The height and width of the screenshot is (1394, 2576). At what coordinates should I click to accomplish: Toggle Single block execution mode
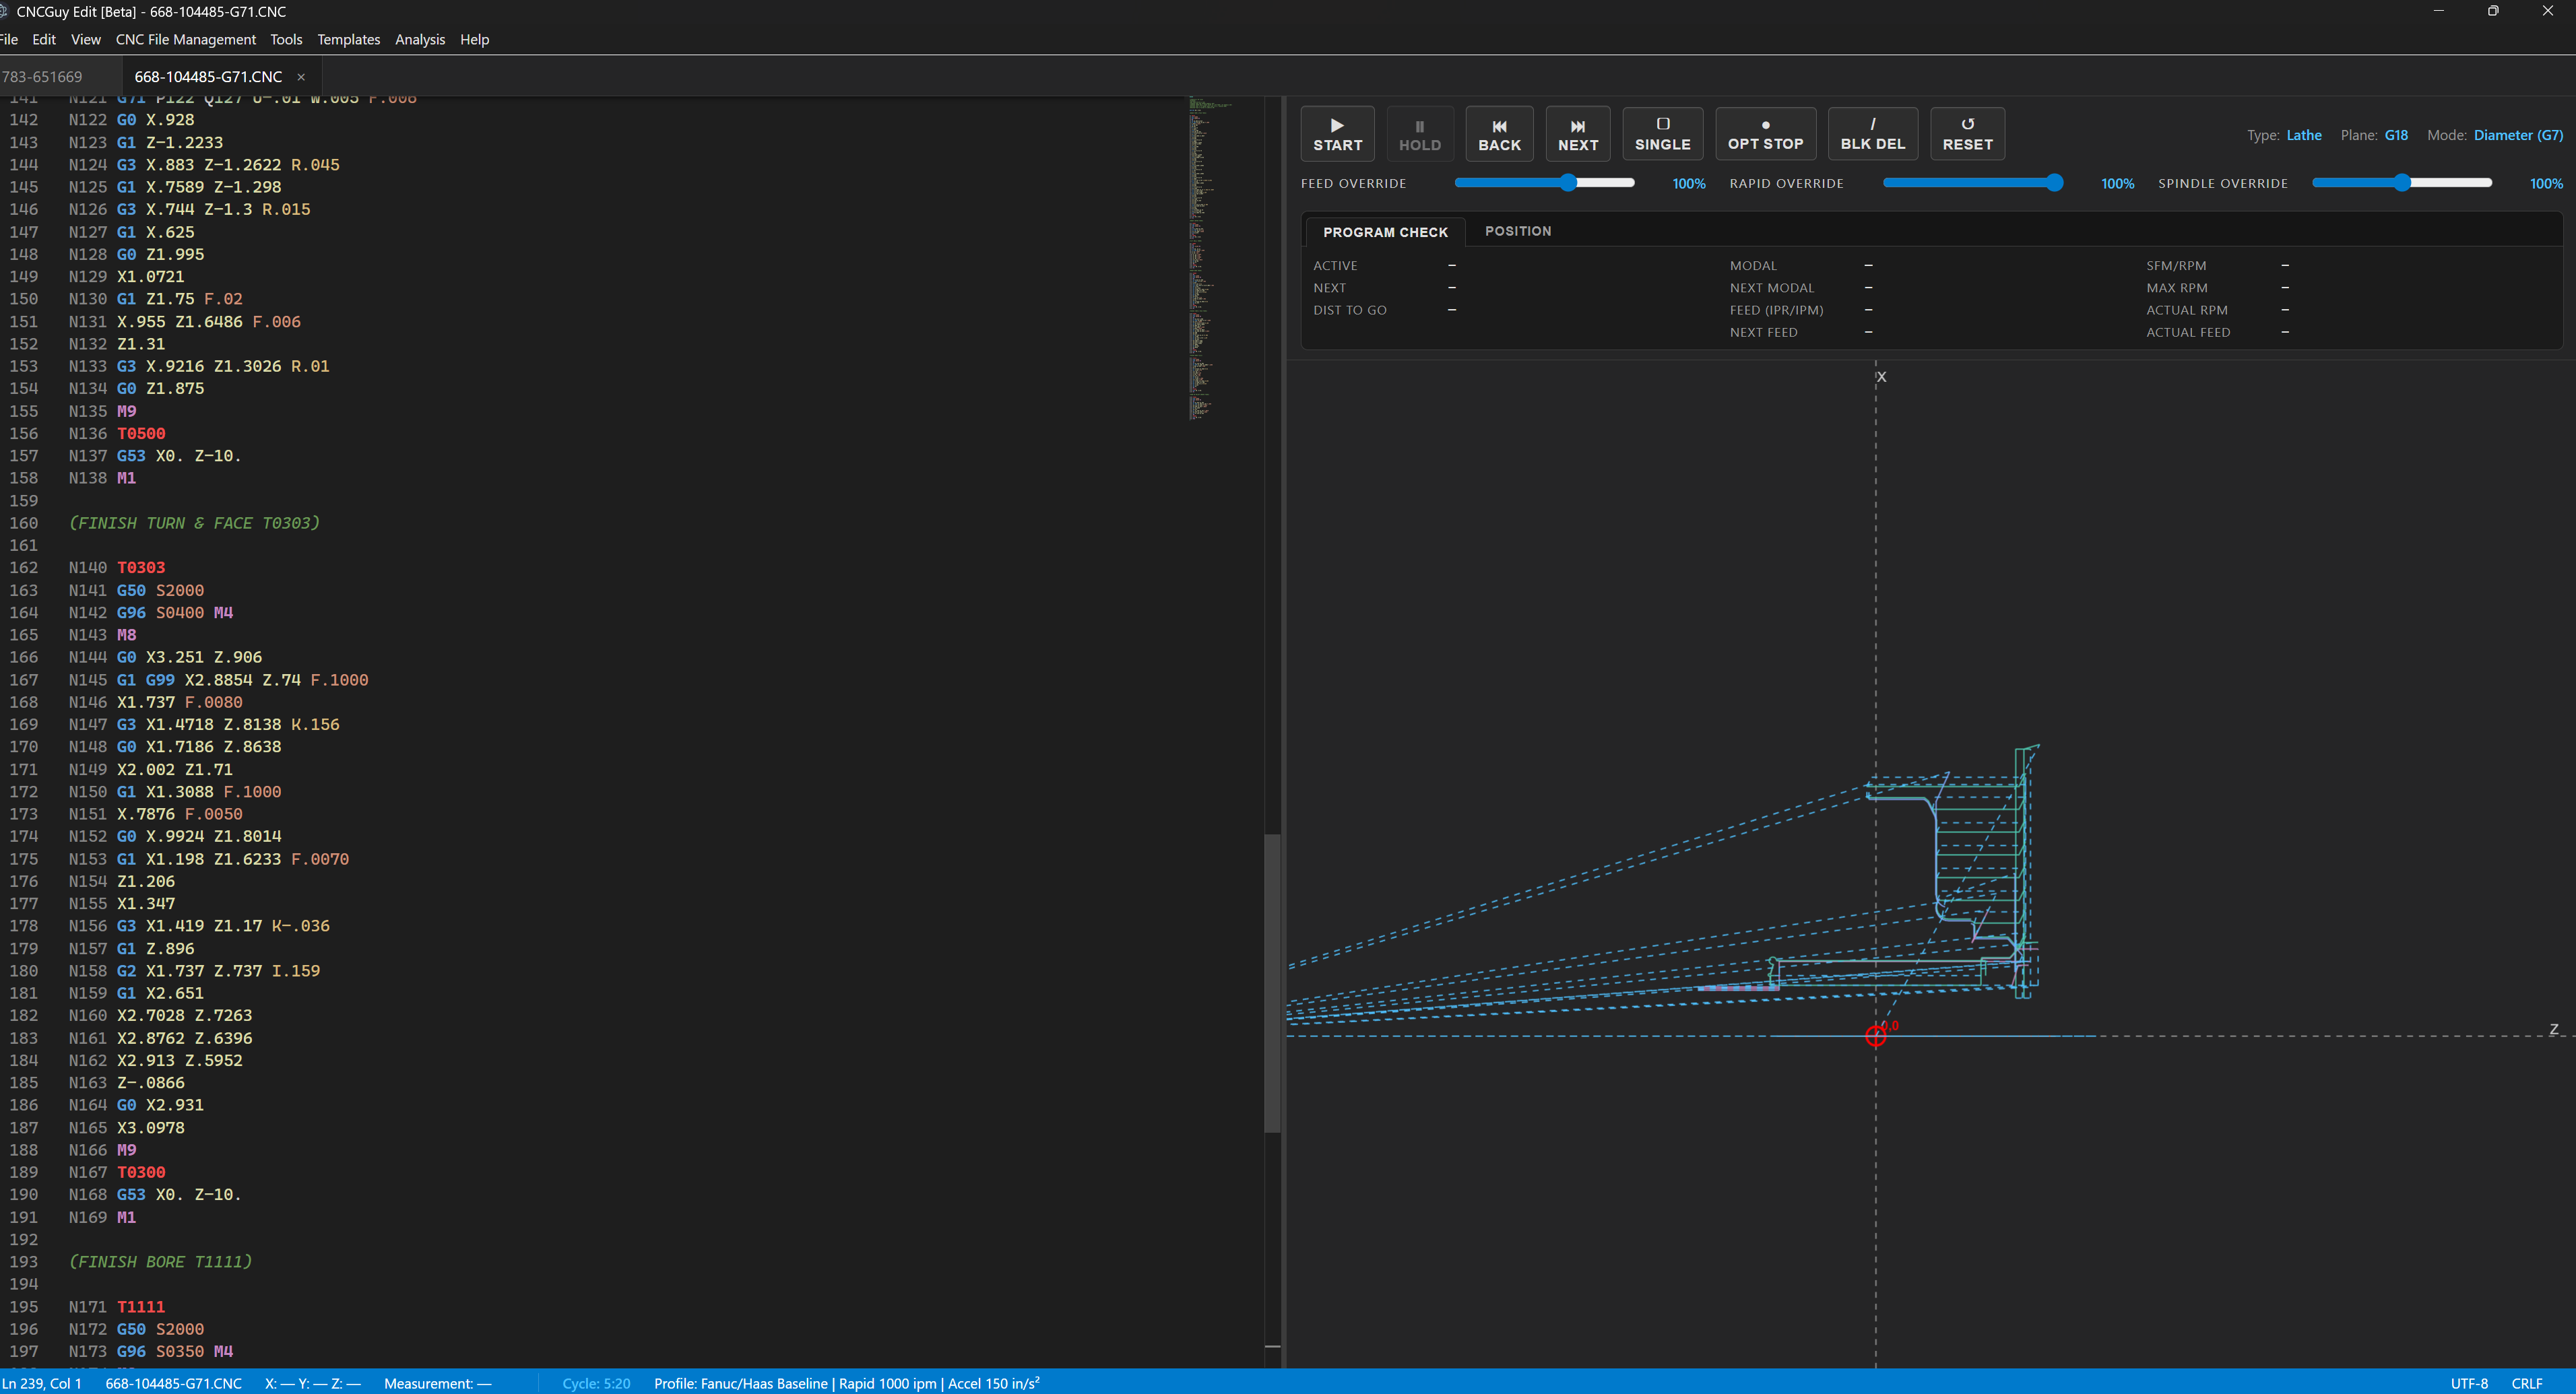tap(1661, 133)
